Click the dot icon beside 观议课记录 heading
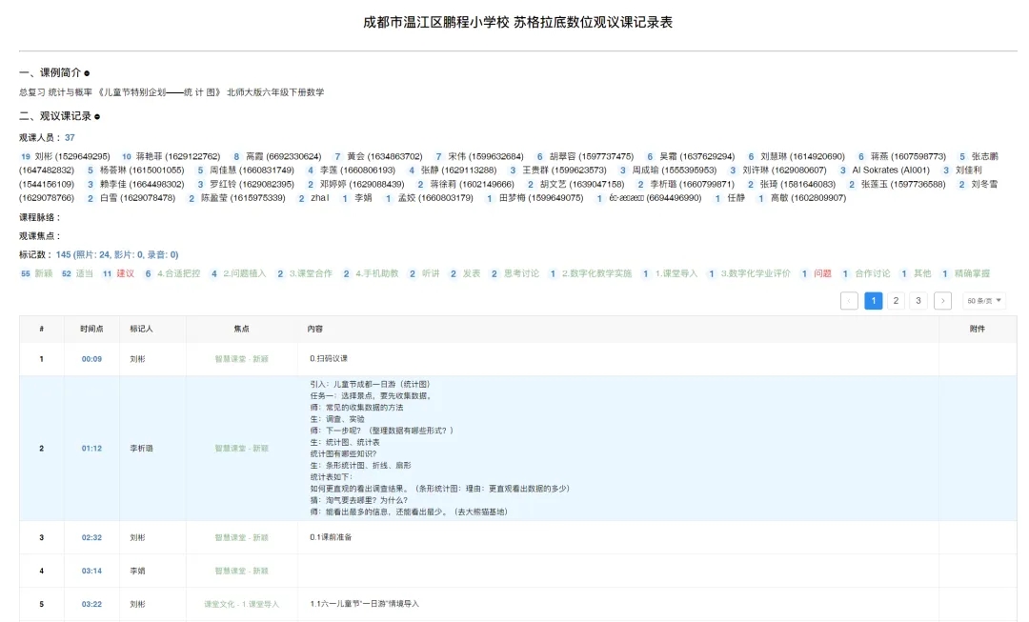 (x=97, y=116)
